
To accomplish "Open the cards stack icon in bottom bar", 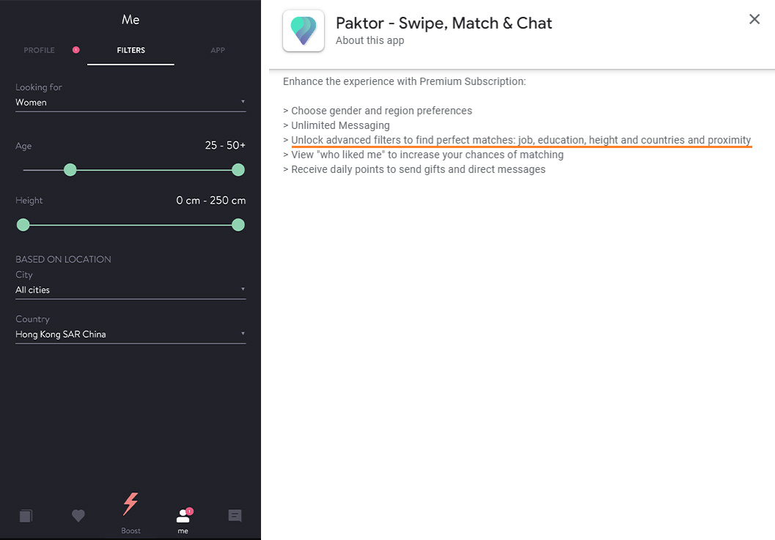I will click(x=26, y=517).
